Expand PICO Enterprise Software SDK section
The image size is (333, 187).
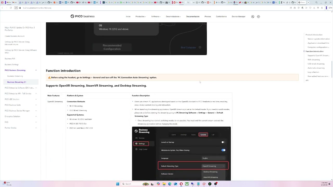tap(36, 88)
